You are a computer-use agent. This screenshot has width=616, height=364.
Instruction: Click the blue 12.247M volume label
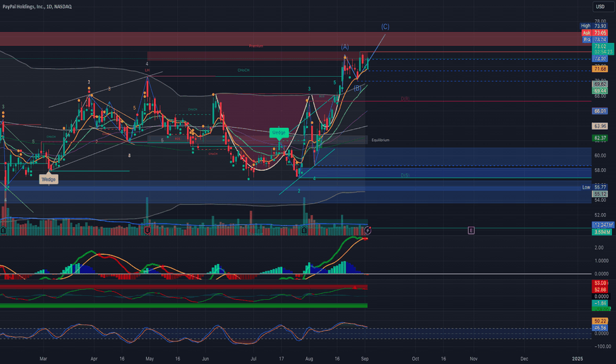(603, 225)
